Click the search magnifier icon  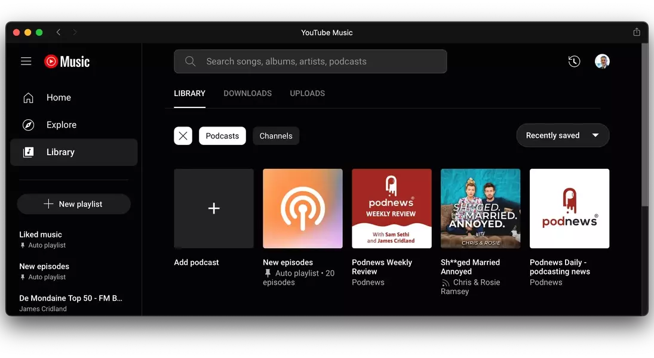pyautogui.click(x=190, y=61)
